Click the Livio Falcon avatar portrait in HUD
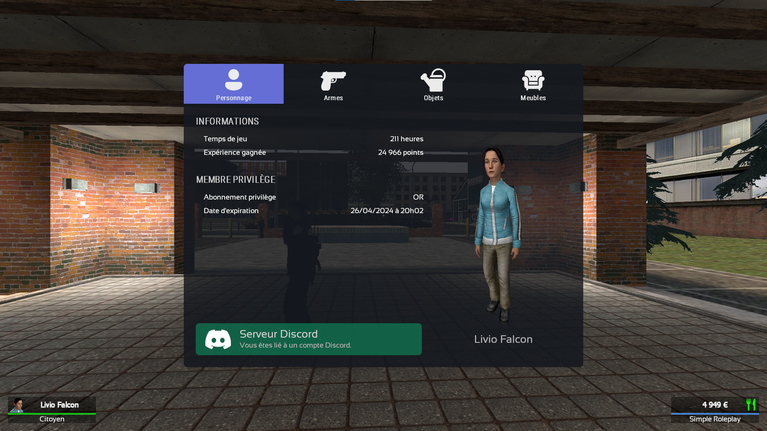The height and width of the screenshot is (431, 767). (17, 405)
